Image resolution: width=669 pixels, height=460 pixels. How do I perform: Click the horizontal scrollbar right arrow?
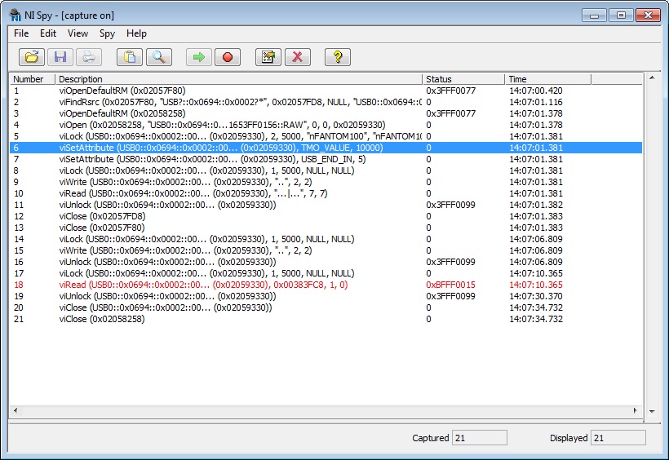pyautogui.click(x=637, y=411)
